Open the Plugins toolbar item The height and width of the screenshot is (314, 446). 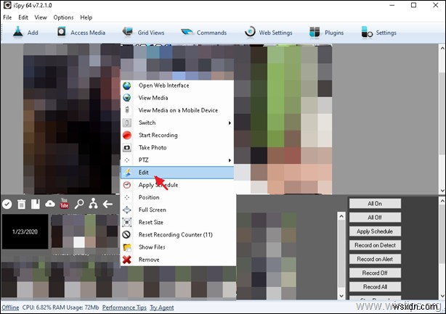pos(326,33)
